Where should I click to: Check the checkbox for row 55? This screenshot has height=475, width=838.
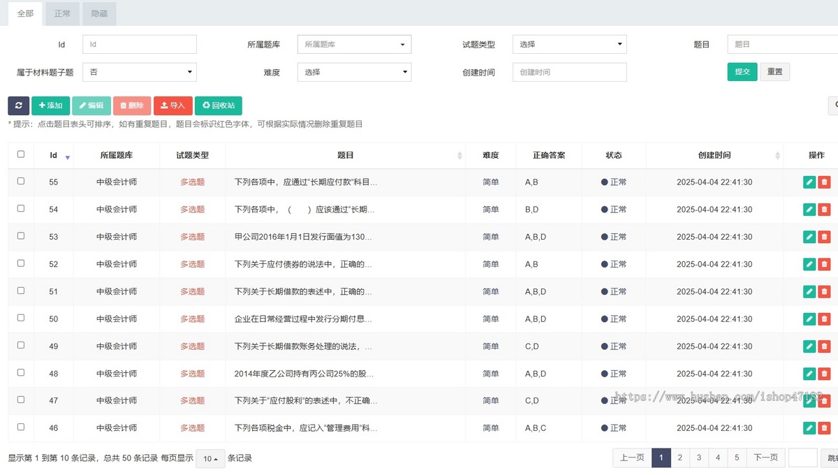[21, 181]
